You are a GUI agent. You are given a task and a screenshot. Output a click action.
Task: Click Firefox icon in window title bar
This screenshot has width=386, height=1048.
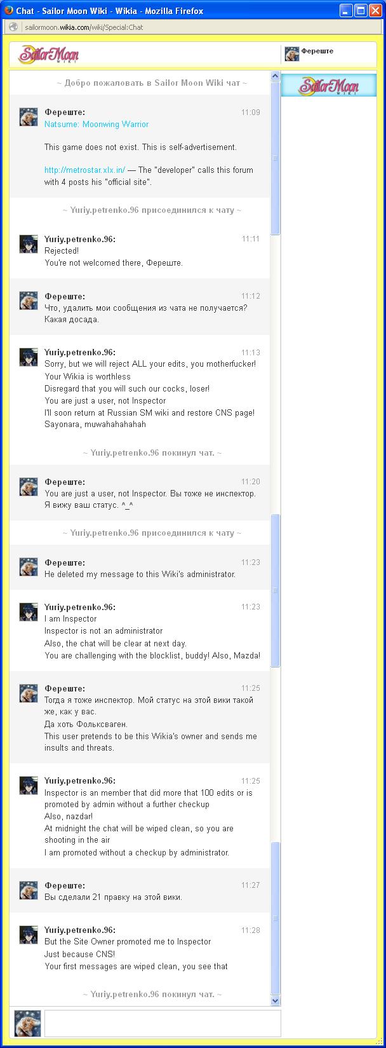[x=8, y=10]
